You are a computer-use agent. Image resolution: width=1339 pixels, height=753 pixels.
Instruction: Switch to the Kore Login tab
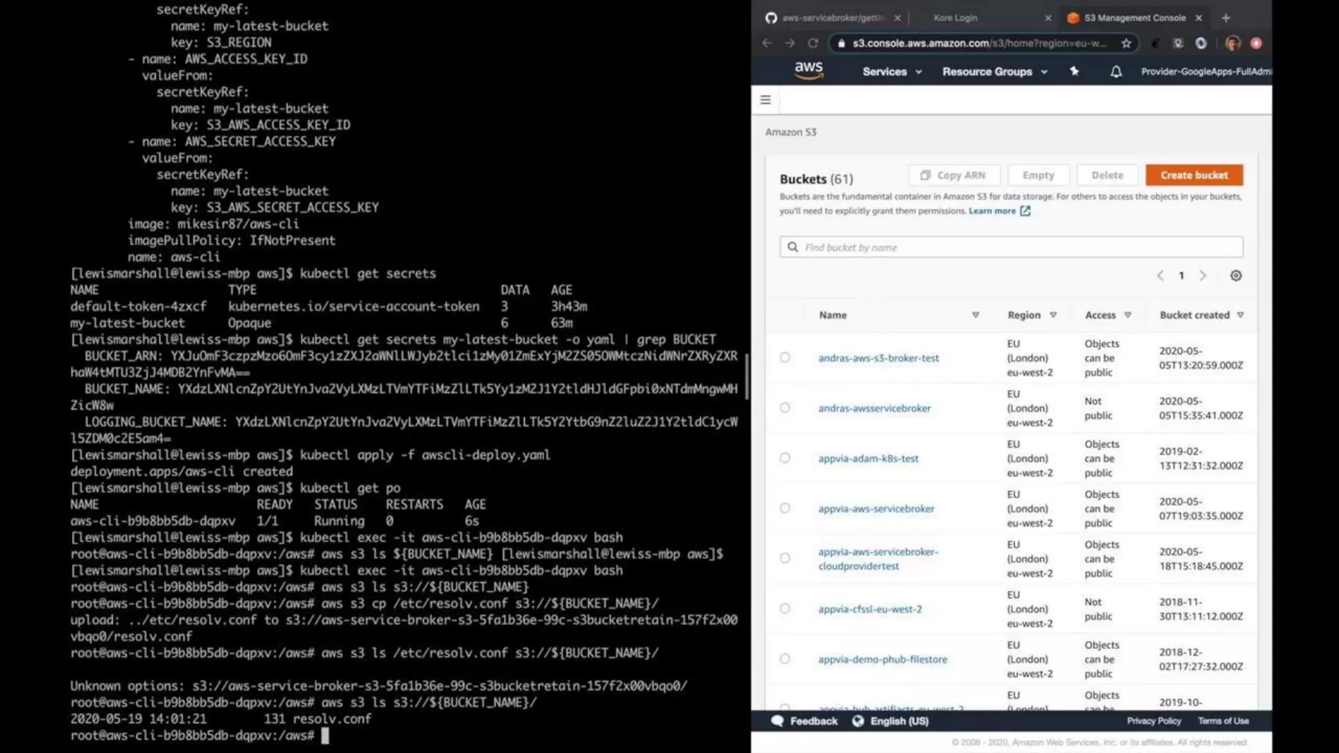[955, 18]
